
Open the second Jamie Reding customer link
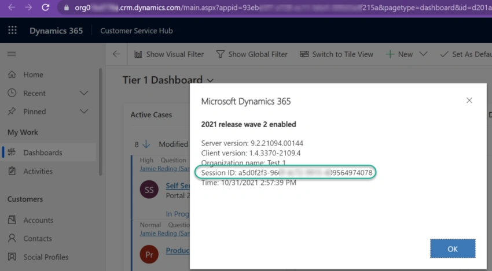coord(165,233)
